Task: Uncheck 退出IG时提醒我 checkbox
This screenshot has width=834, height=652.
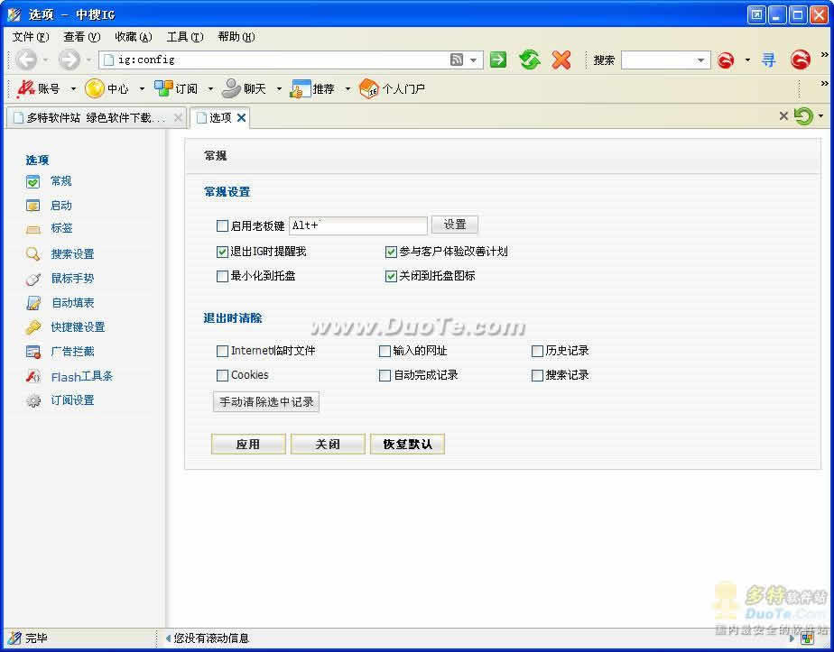Action: click(222, 252)
